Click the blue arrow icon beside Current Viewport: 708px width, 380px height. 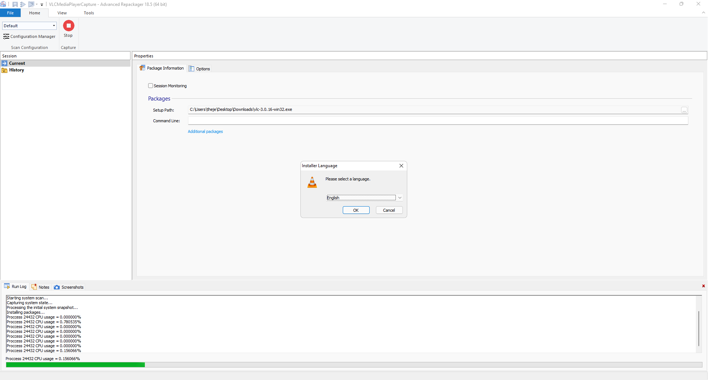4,63
